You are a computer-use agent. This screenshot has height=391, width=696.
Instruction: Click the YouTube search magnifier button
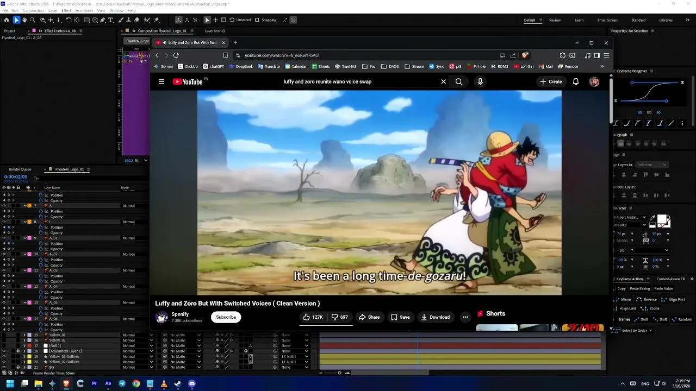click(458, 81)
